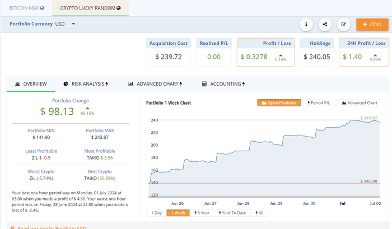
Task: Set chart range to 1 Week
Action: (x=178, y=213)
